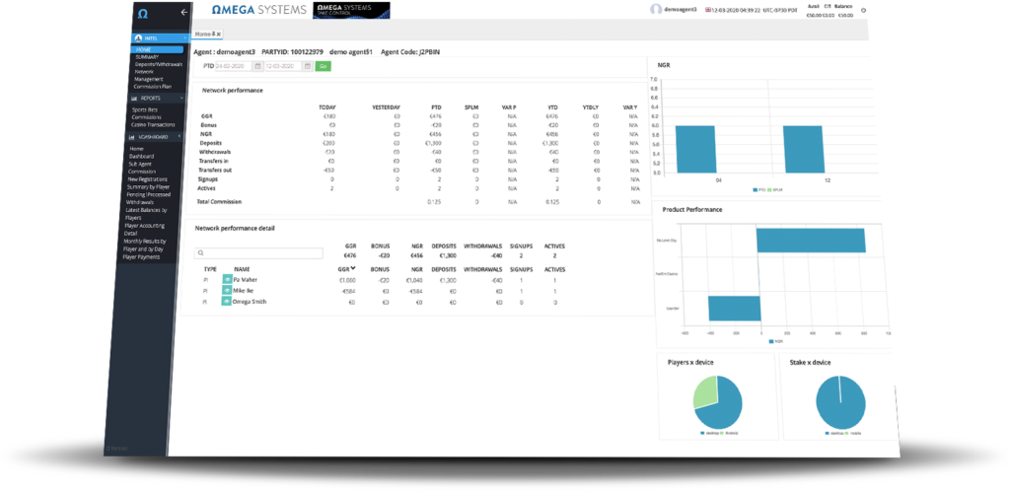Open calendar for start date 24-02-2020

pos(257,66)
